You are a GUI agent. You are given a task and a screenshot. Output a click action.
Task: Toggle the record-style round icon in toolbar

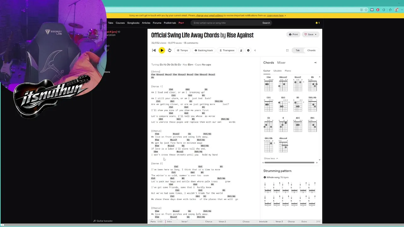tap(248, 50)
